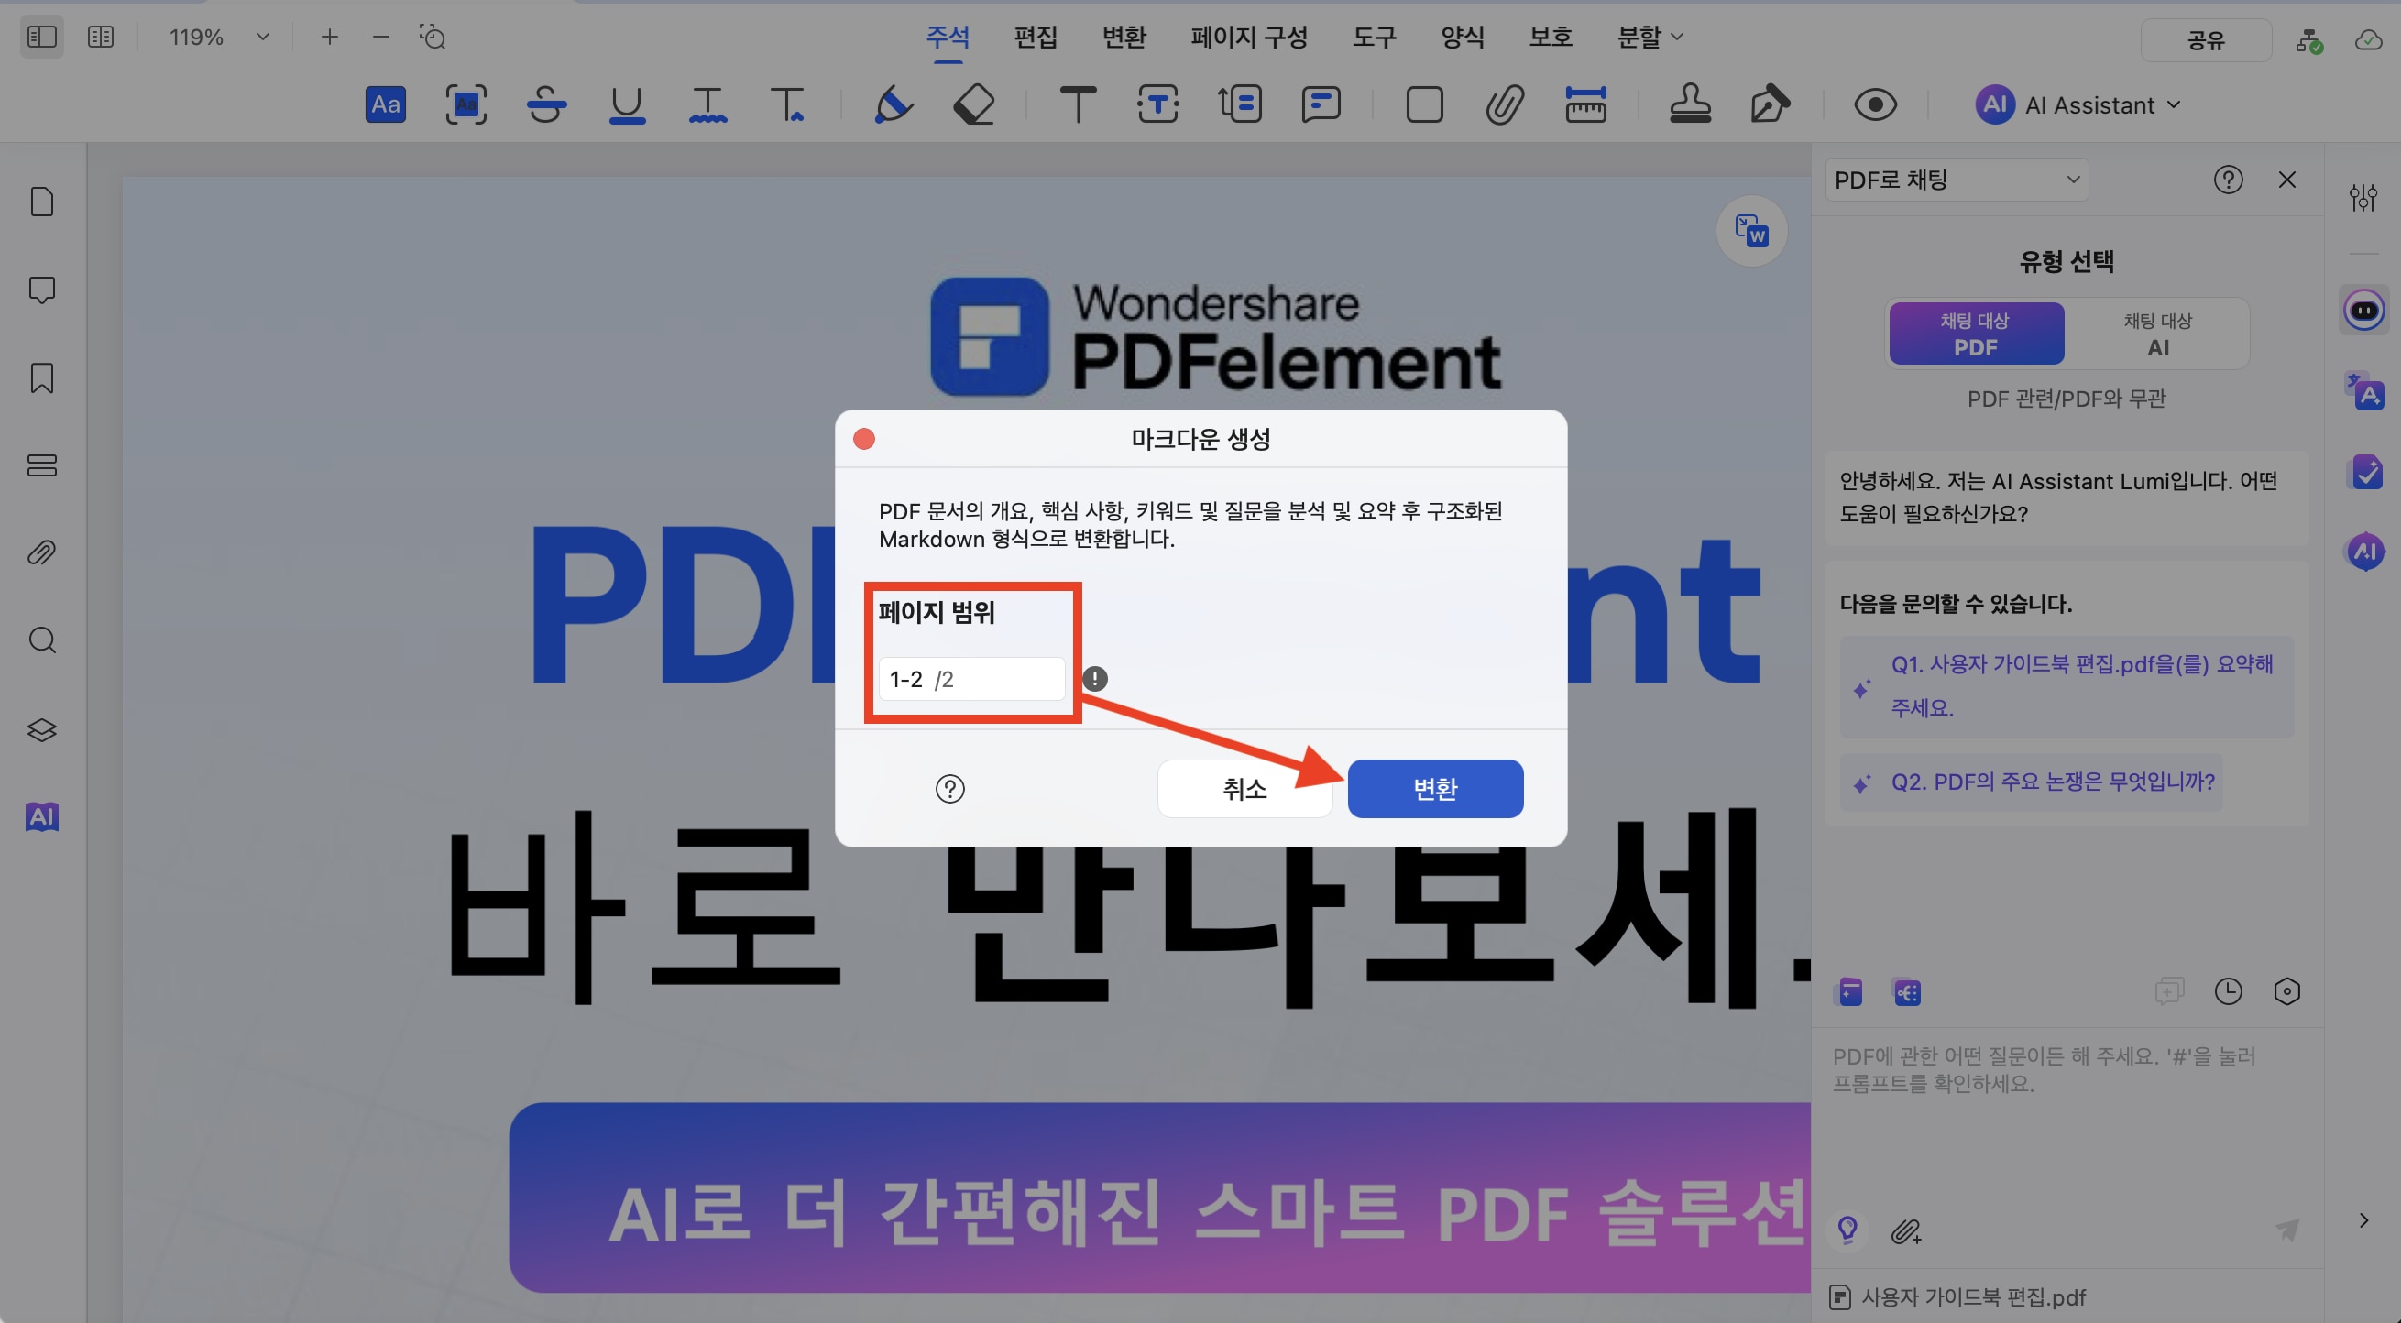This screenshot has height=1323, width=2401.
Task: Select the measure ruler tool
Action: 1585,104
